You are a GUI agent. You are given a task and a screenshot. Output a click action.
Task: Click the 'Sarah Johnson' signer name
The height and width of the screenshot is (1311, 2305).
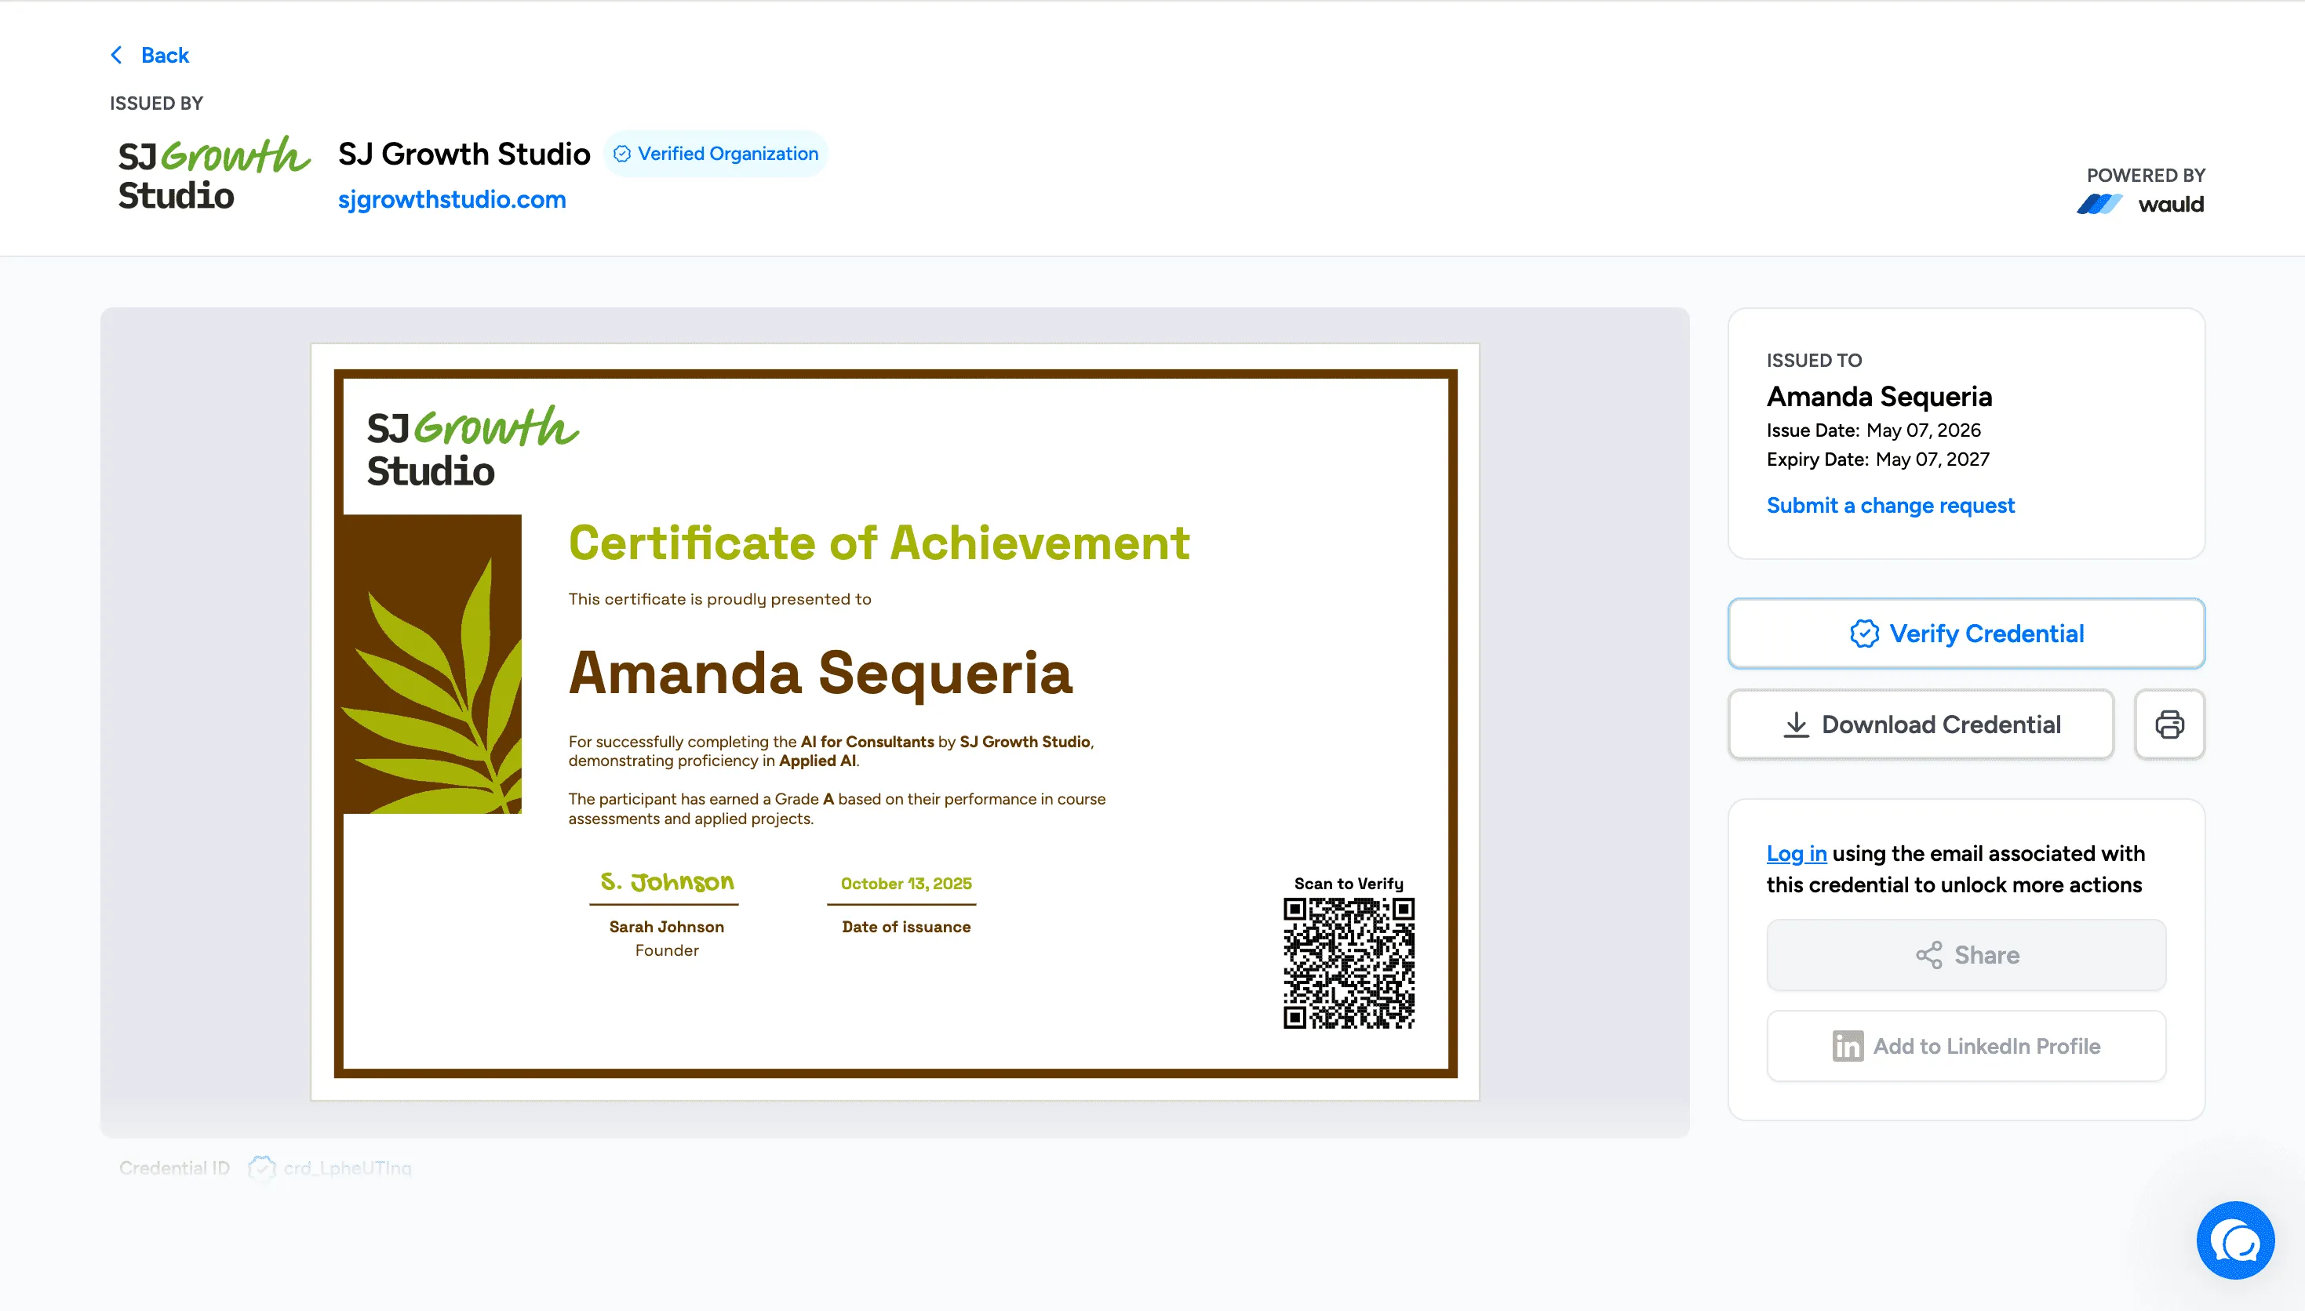[667, 927]
